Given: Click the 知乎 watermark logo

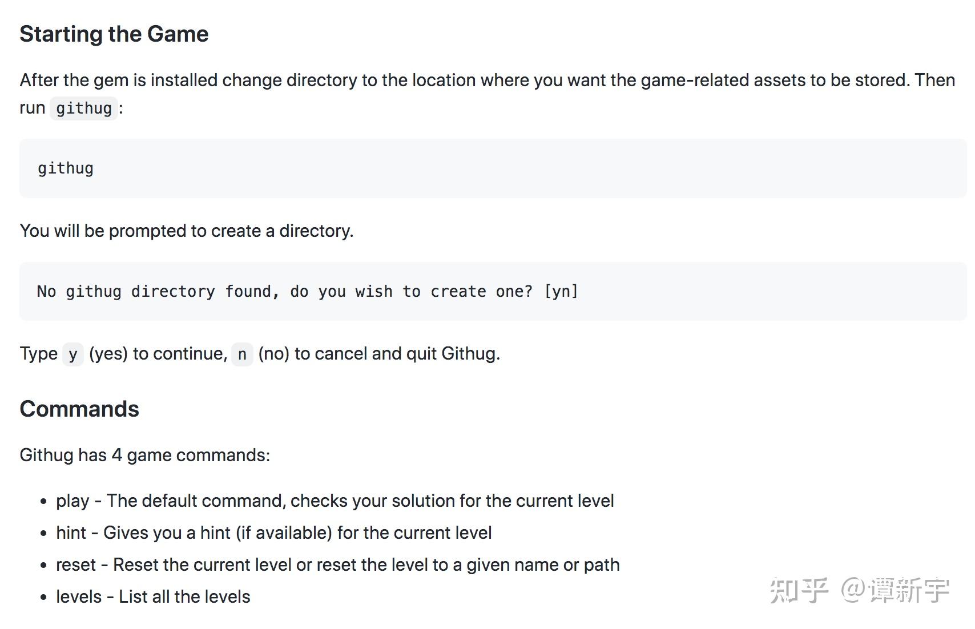Looking at the screenshot, I should click(x=799, y=590).
